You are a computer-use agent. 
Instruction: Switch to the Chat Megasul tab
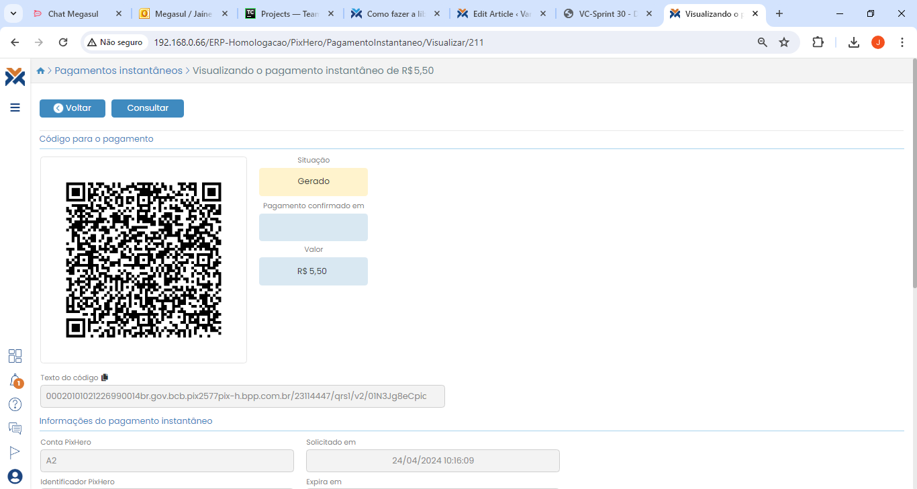pyautogui.click(x=74, y=13)
